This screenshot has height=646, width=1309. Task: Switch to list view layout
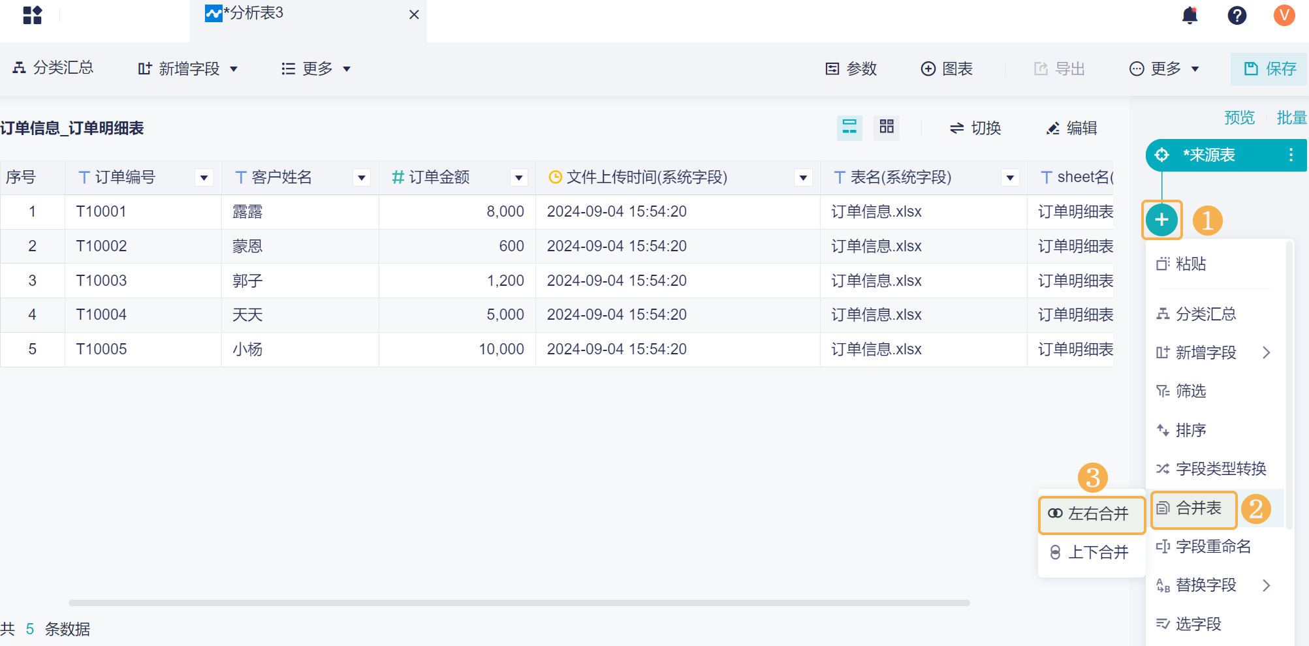point(849,127)
